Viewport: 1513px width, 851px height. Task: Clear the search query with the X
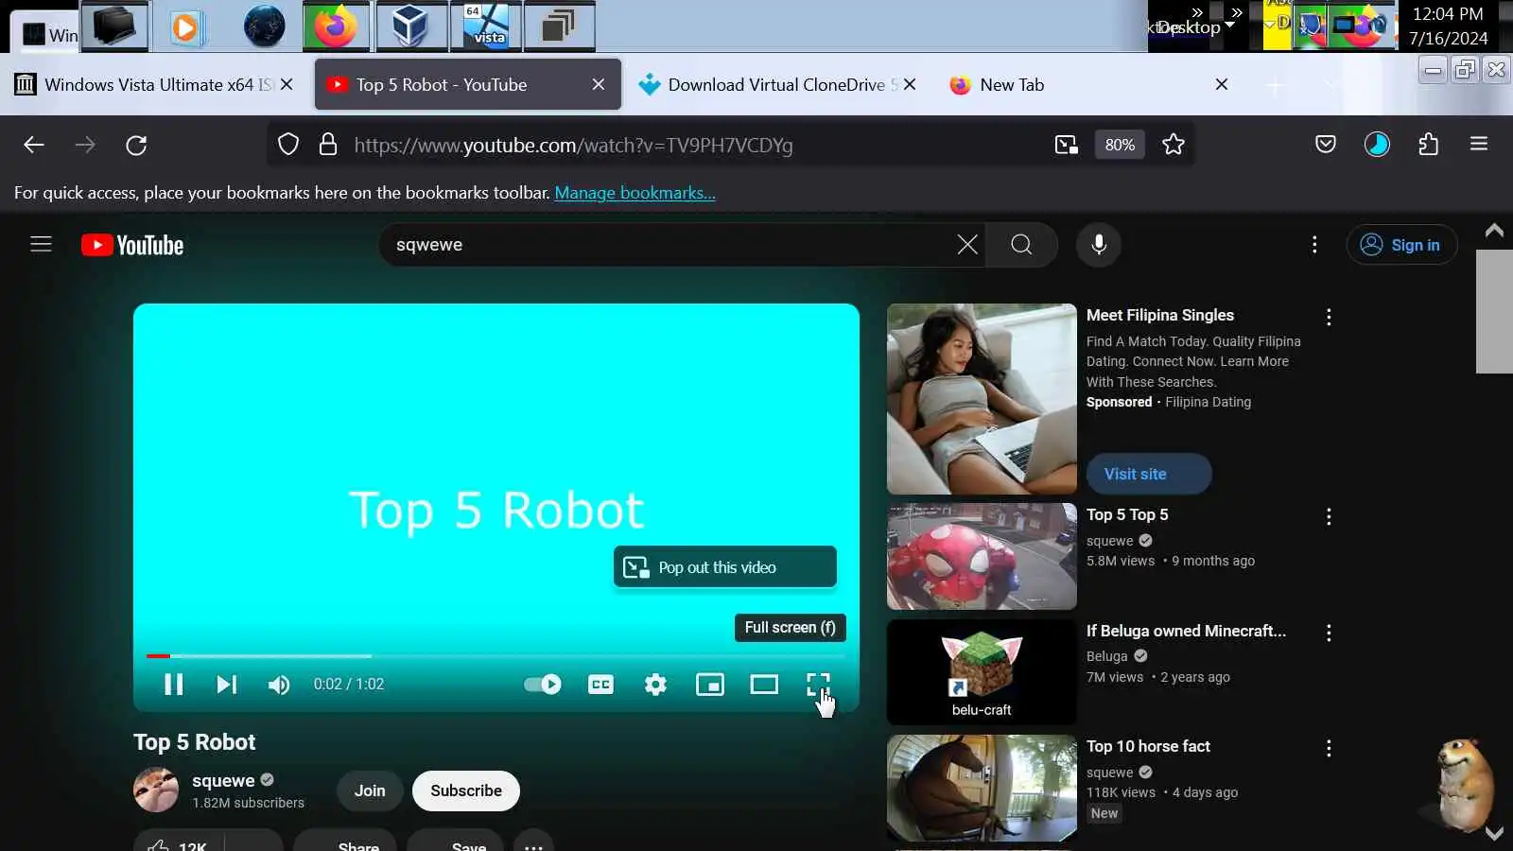pyautogui.click(x=967, y=245)
